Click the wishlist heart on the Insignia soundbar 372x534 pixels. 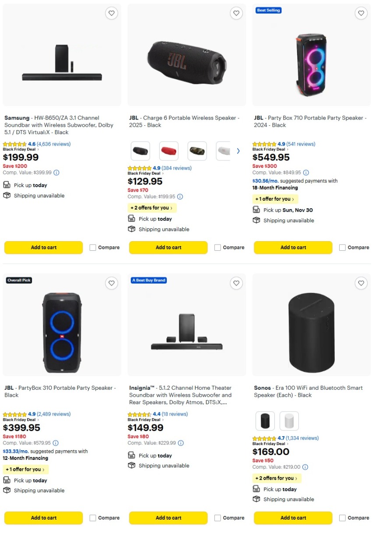coord(236,283)
